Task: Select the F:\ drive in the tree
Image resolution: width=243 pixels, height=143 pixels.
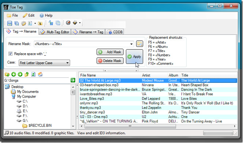Action: [25, 116]
